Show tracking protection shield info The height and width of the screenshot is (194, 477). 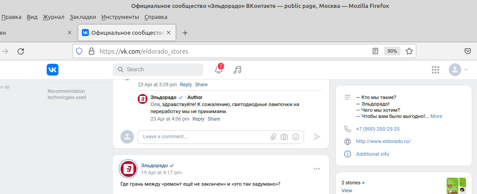tap(79, 51)
